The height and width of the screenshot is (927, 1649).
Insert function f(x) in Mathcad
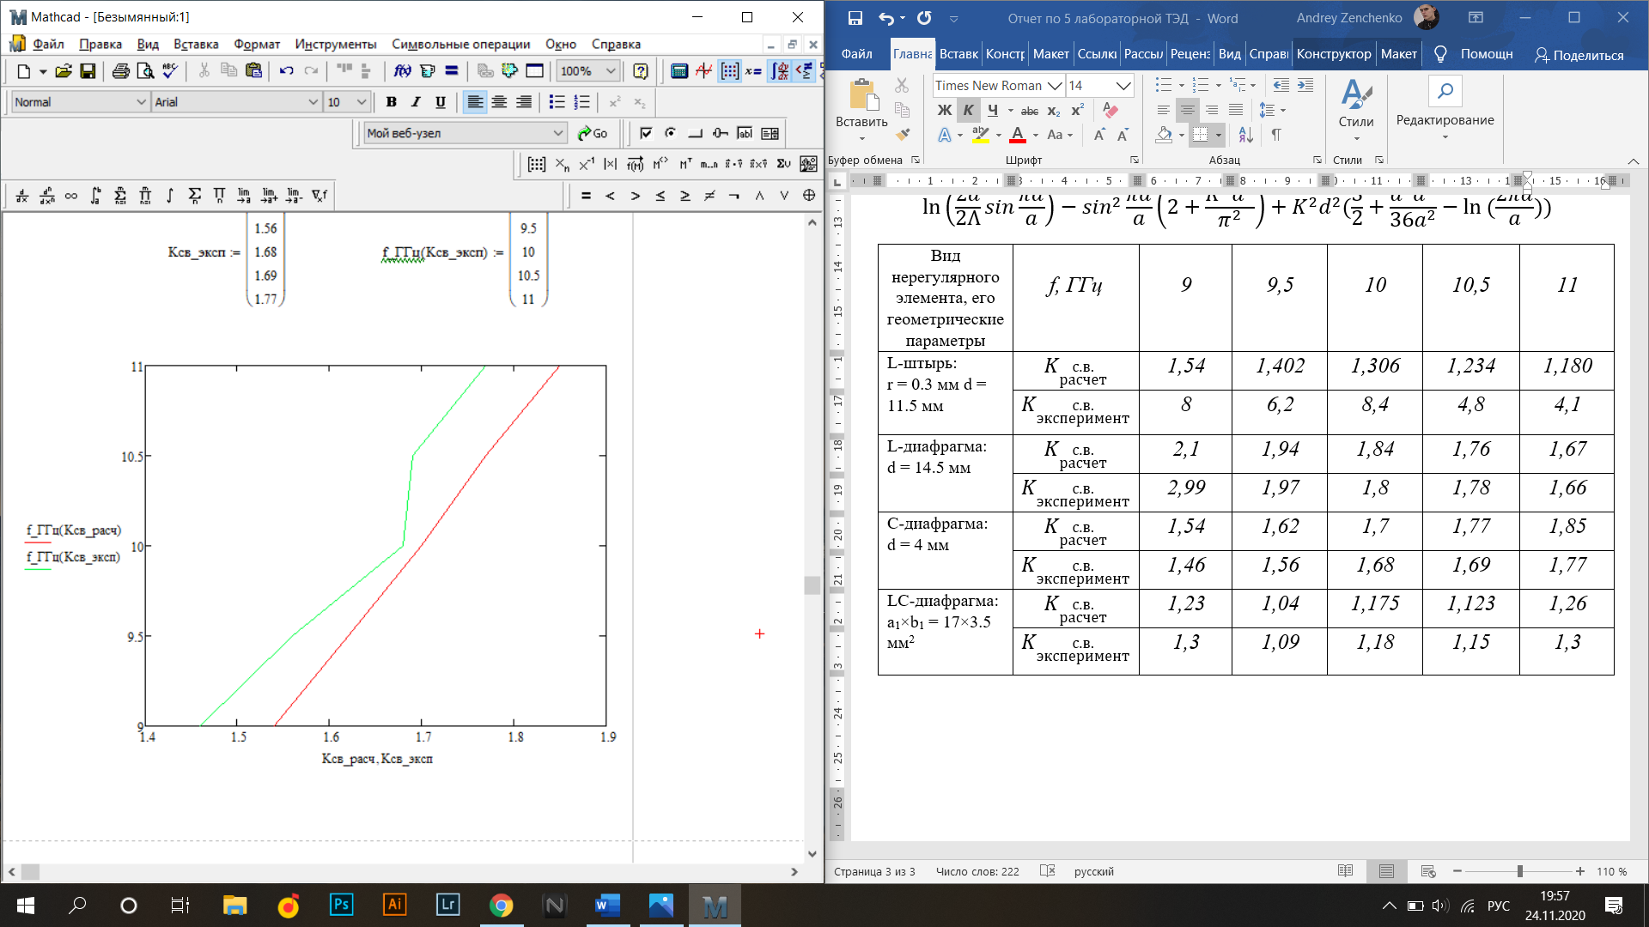point(402,71)
